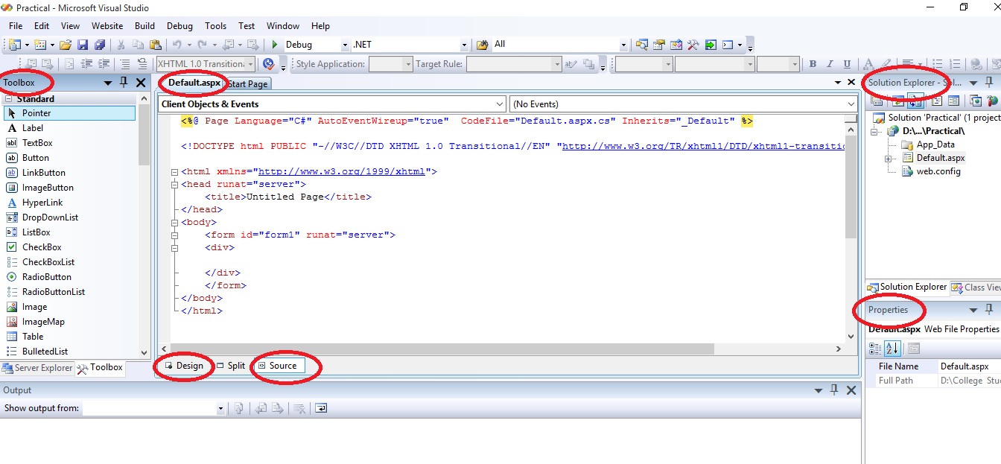Toggle auto-hide pin on the Toolbox panel
The image size is (1001, 464).
124,83
